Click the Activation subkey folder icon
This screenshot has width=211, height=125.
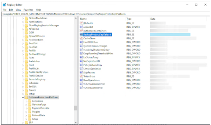(29, 101)
